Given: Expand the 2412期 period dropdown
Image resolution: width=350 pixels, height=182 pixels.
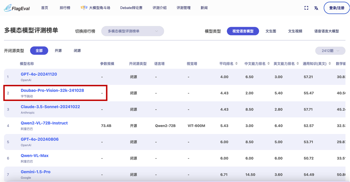Looking at the screenshot, I should tap(330, 51).
